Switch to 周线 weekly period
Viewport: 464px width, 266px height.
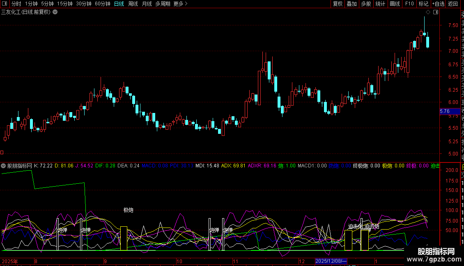pos(133,4)
